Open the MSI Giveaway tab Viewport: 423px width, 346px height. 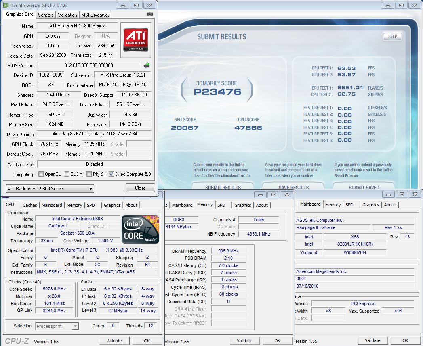(95, 15)
